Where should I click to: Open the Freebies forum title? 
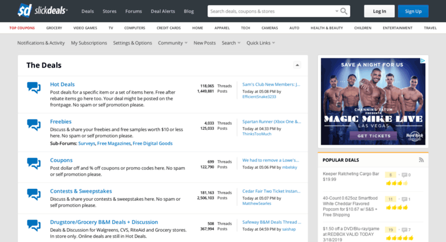tap(61, 121)
